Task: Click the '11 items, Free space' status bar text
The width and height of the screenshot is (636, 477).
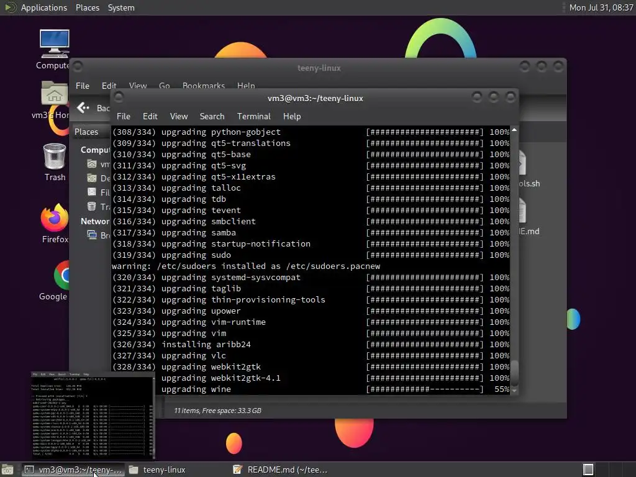Action: coord(217,411)
